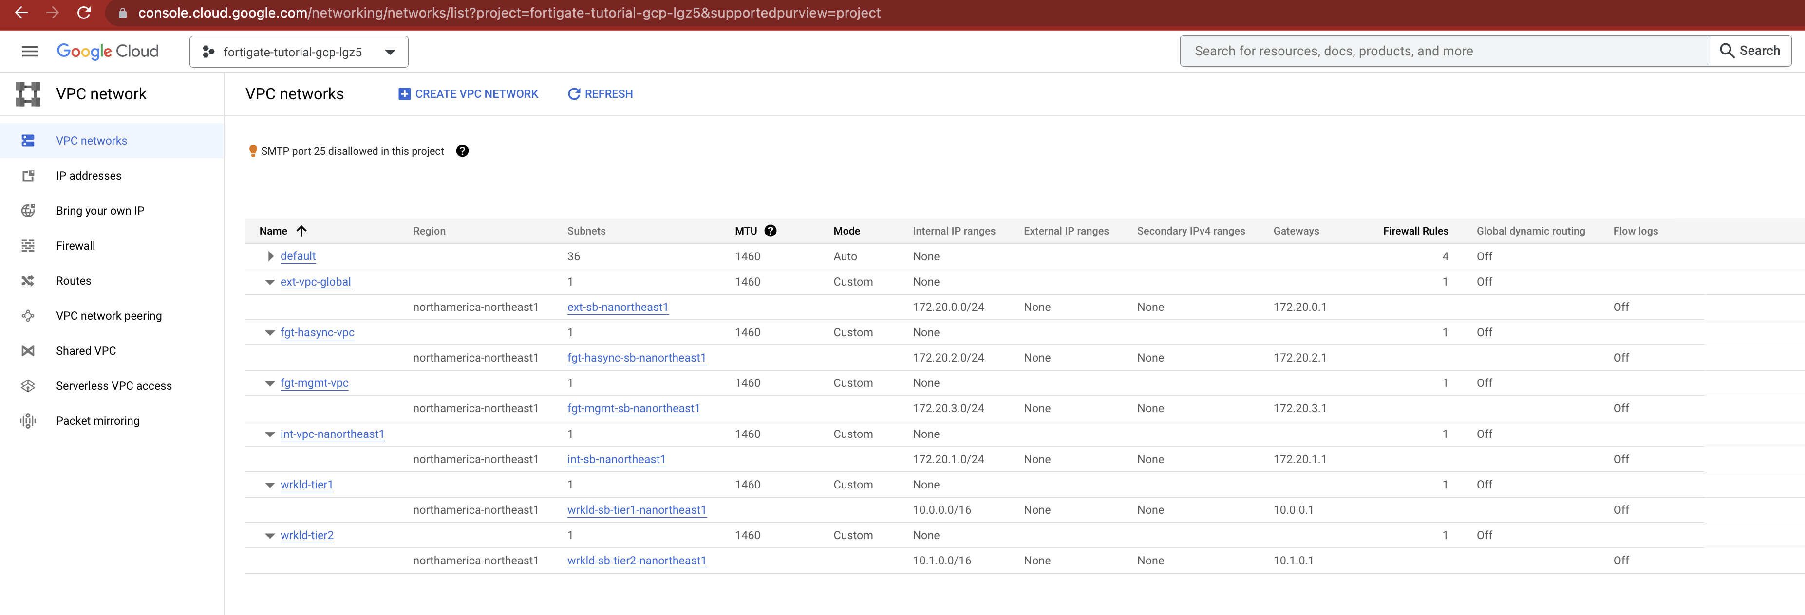The image size is (1805, 615).
Task: Select VPC network peering
Action: coord(109,316)
